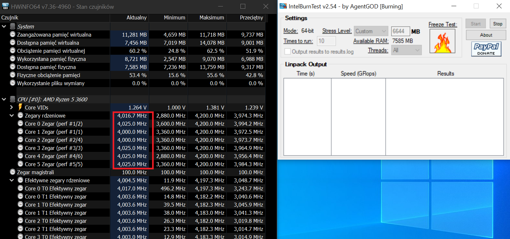Click sensor icon beside Obciążenie pamięci wirtualnej
Viewport: 510px width, 239px height.
(x=13, y=51)
